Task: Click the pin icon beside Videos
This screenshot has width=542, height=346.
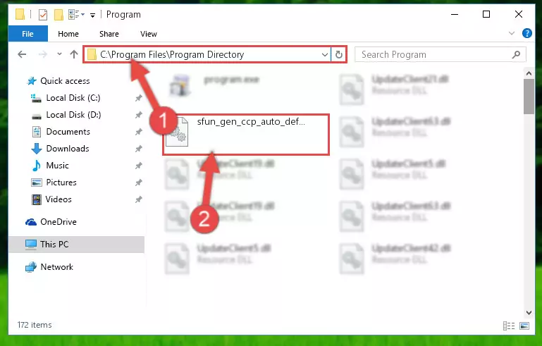Action: click(x=139, y=200)
